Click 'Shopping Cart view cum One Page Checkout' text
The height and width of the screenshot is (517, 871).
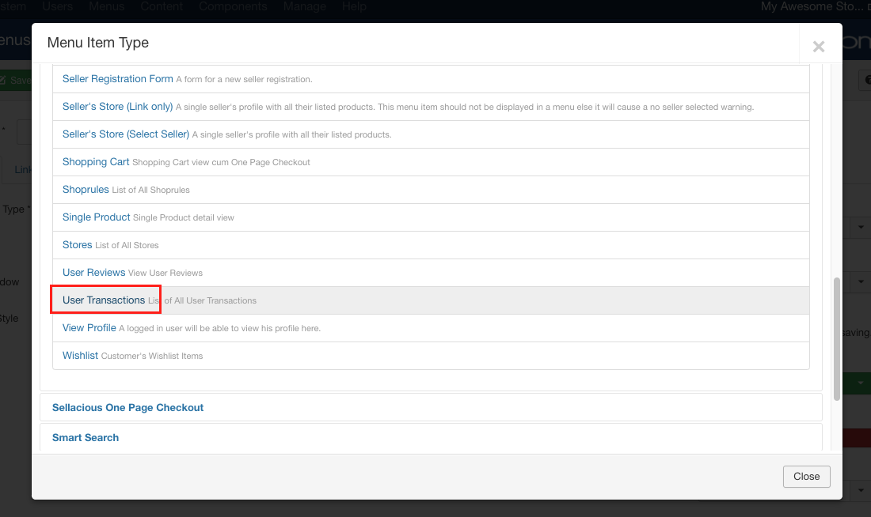pos(221,163)
